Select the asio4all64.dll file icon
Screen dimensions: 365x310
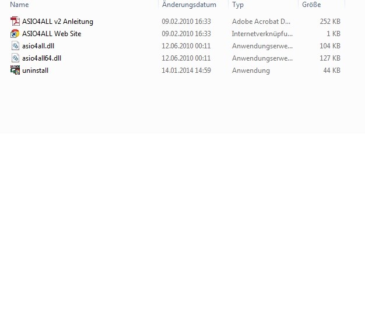pos(15,58)
